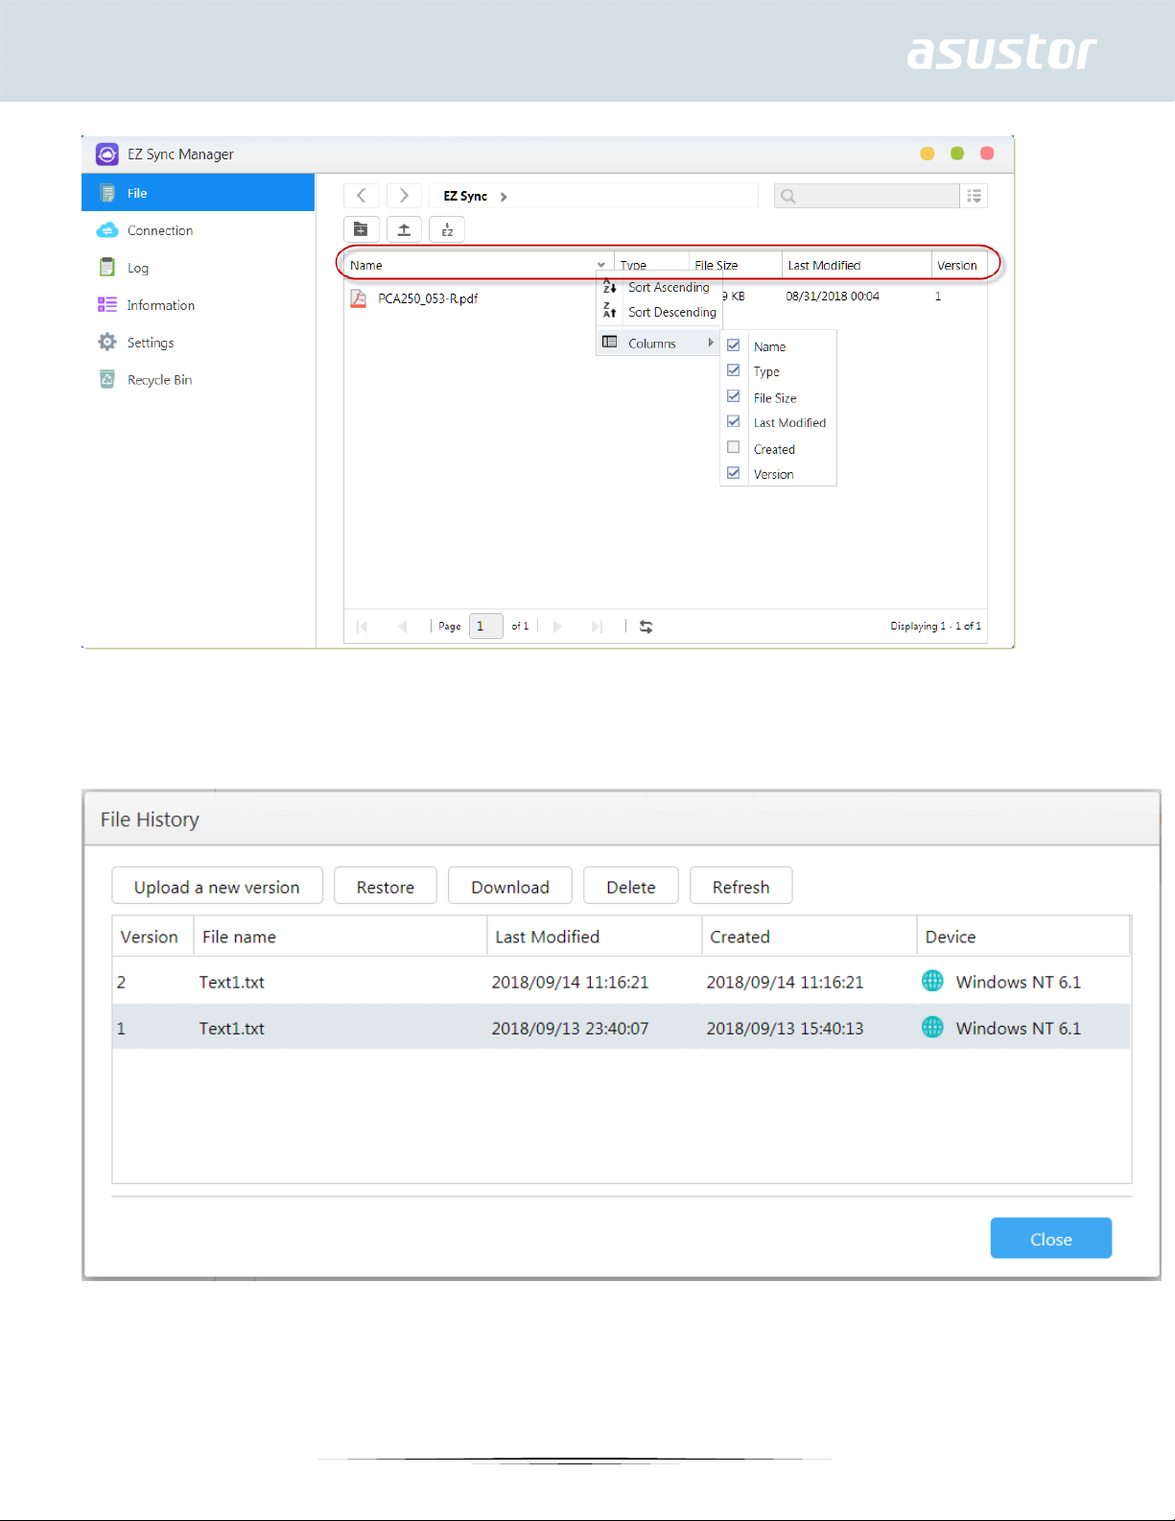Viewport: 1175px width, 1521px height.
Task: Go to the previous page icon
Action: tap(402, 627)
